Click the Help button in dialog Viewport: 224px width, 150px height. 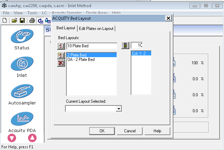coord(157,131)
